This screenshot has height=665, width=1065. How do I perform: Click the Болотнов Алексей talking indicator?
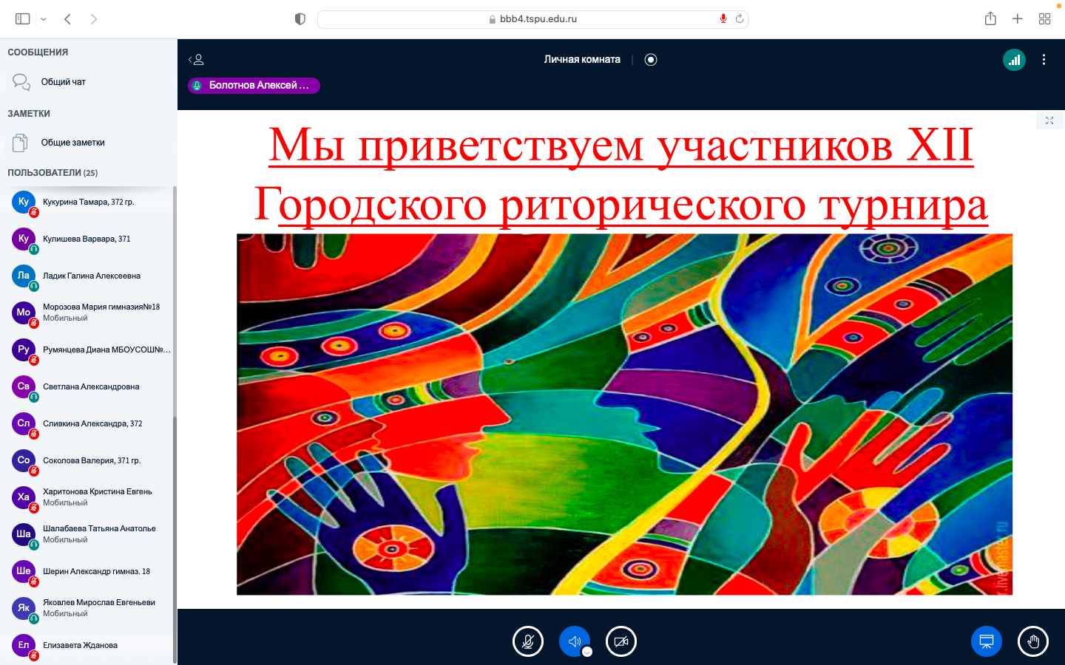click(254, 86)
